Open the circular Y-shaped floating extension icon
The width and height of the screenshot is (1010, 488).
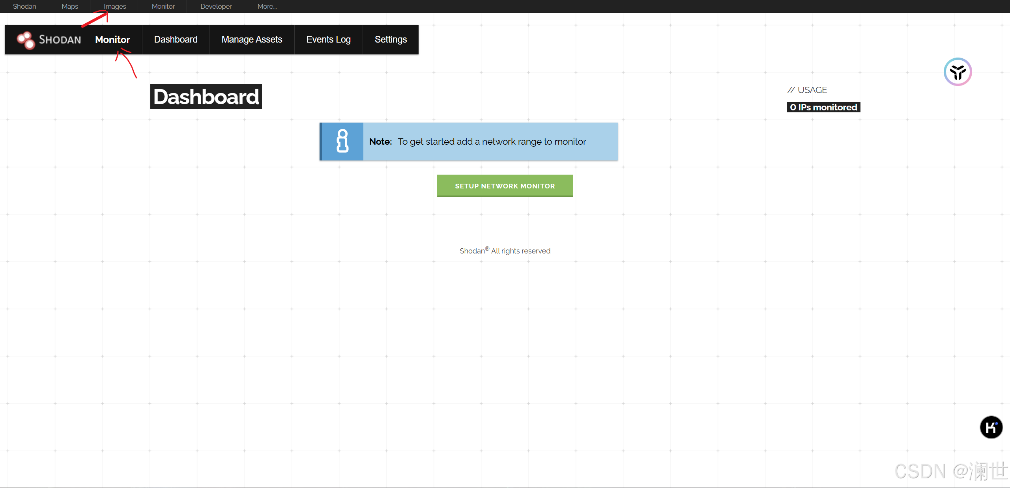[x=958, y=72]
